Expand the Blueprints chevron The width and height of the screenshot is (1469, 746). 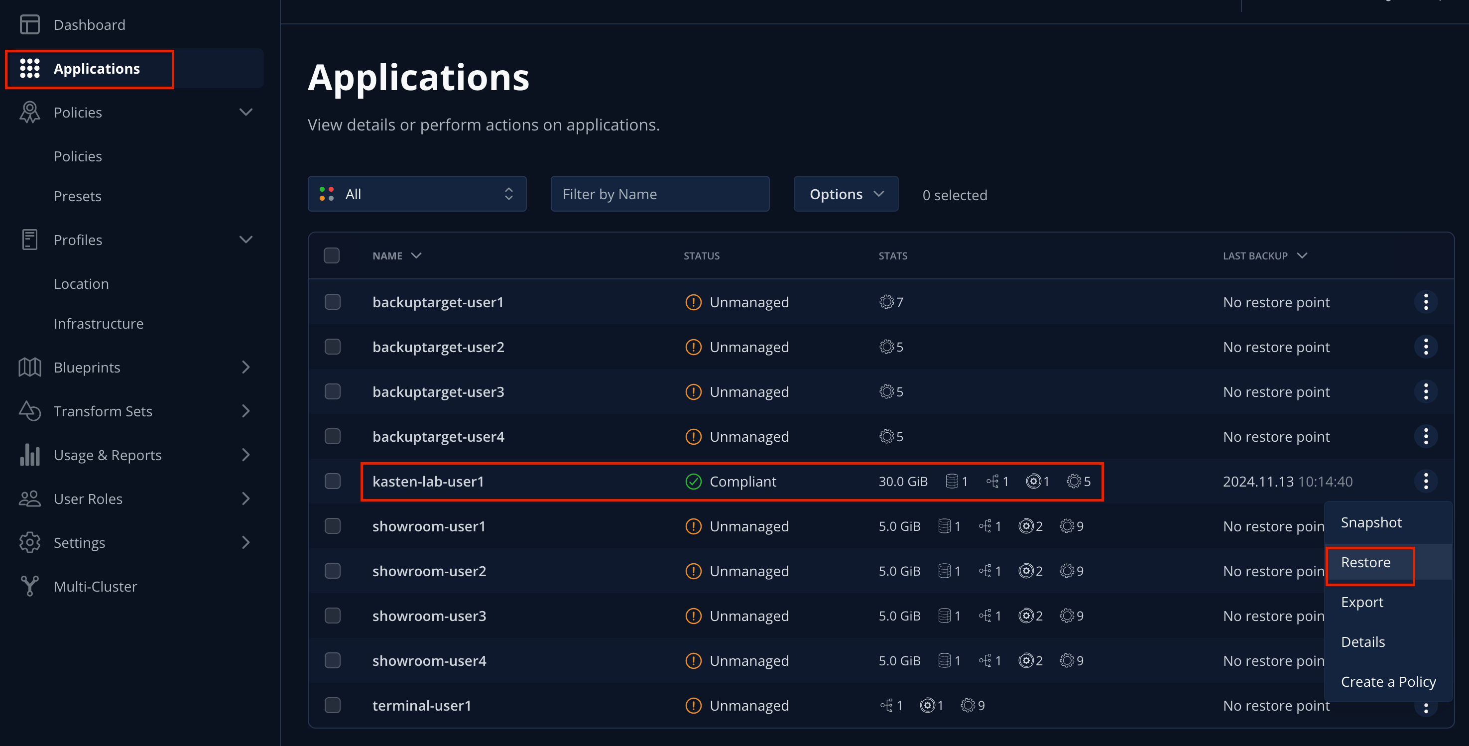(246, 368)
